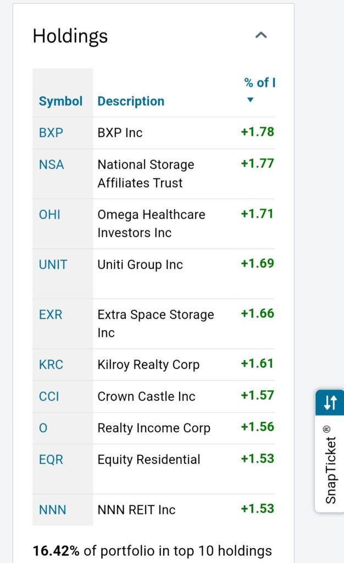344x563 pixels.
Task: Click the Crown Castle Inc row description
Action: 146,396
